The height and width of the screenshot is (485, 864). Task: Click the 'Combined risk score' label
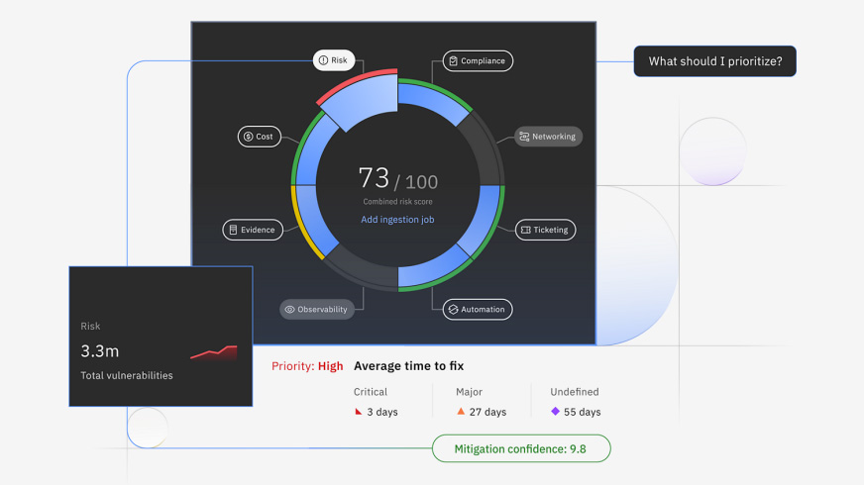(x=397, y=202)
